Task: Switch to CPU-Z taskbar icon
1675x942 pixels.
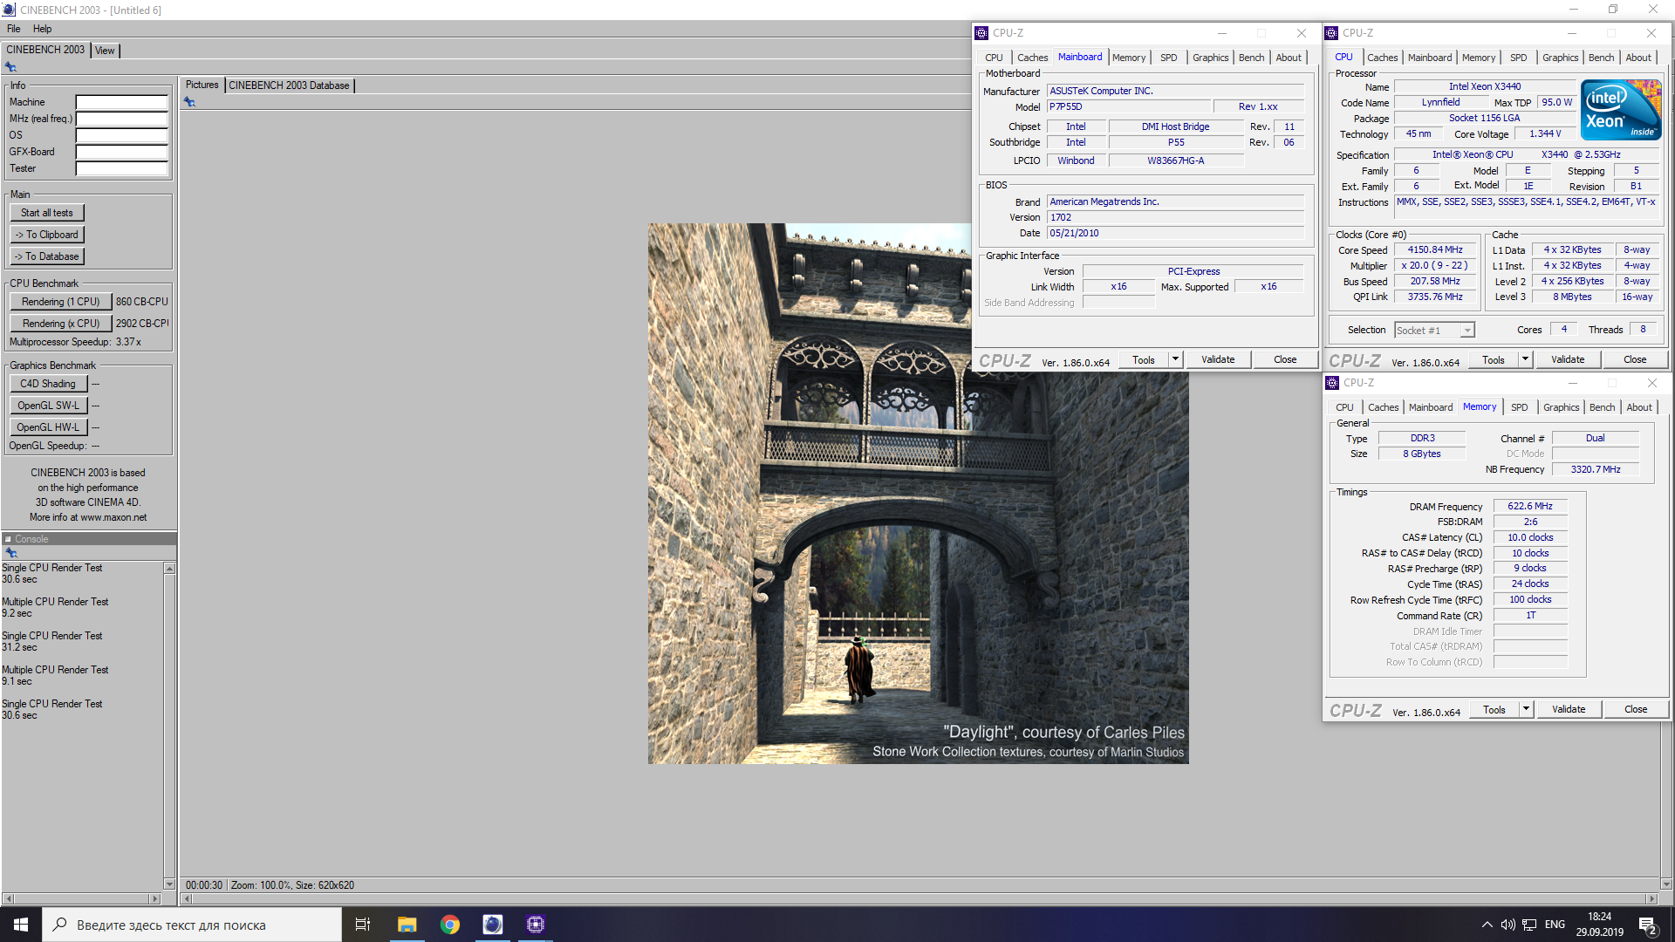Action: click(x=536, y=925)
